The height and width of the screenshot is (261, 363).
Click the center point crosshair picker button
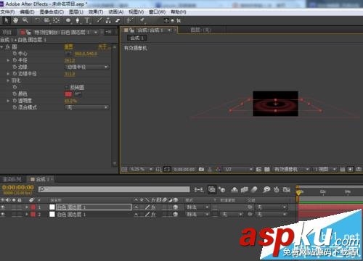[68, 54]
